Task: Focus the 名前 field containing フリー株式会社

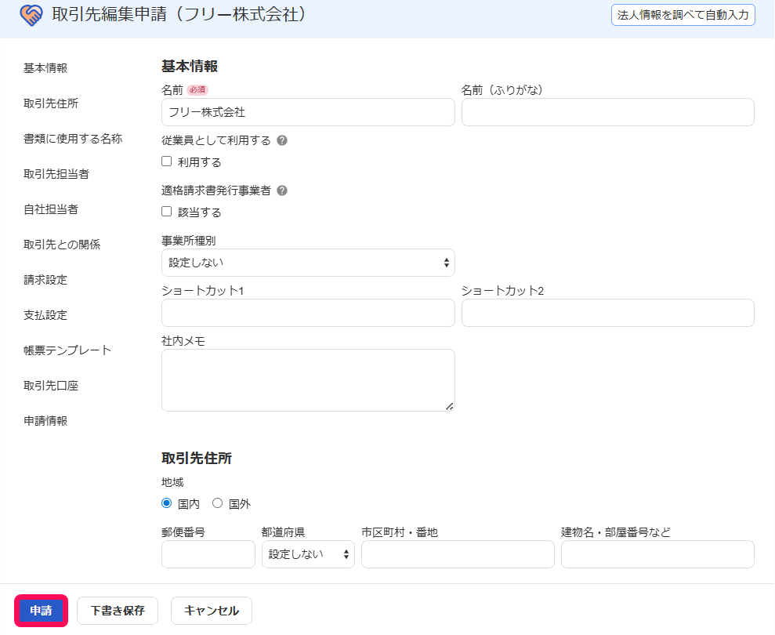Action: coord(308,112)
